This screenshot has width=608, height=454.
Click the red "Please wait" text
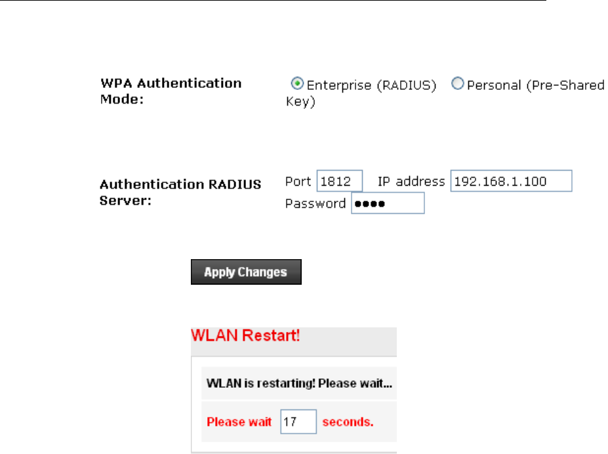[240, 422]
